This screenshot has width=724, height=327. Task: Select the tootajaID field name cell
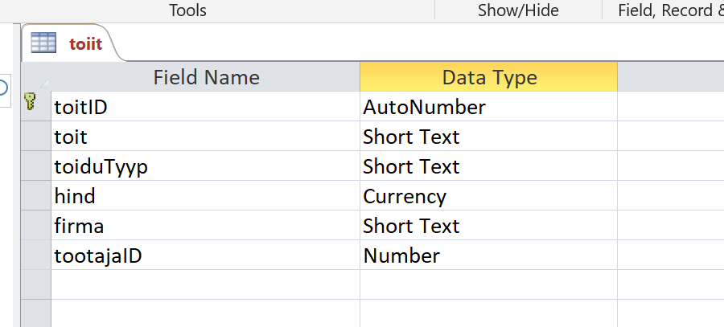[x=205, y=255]
